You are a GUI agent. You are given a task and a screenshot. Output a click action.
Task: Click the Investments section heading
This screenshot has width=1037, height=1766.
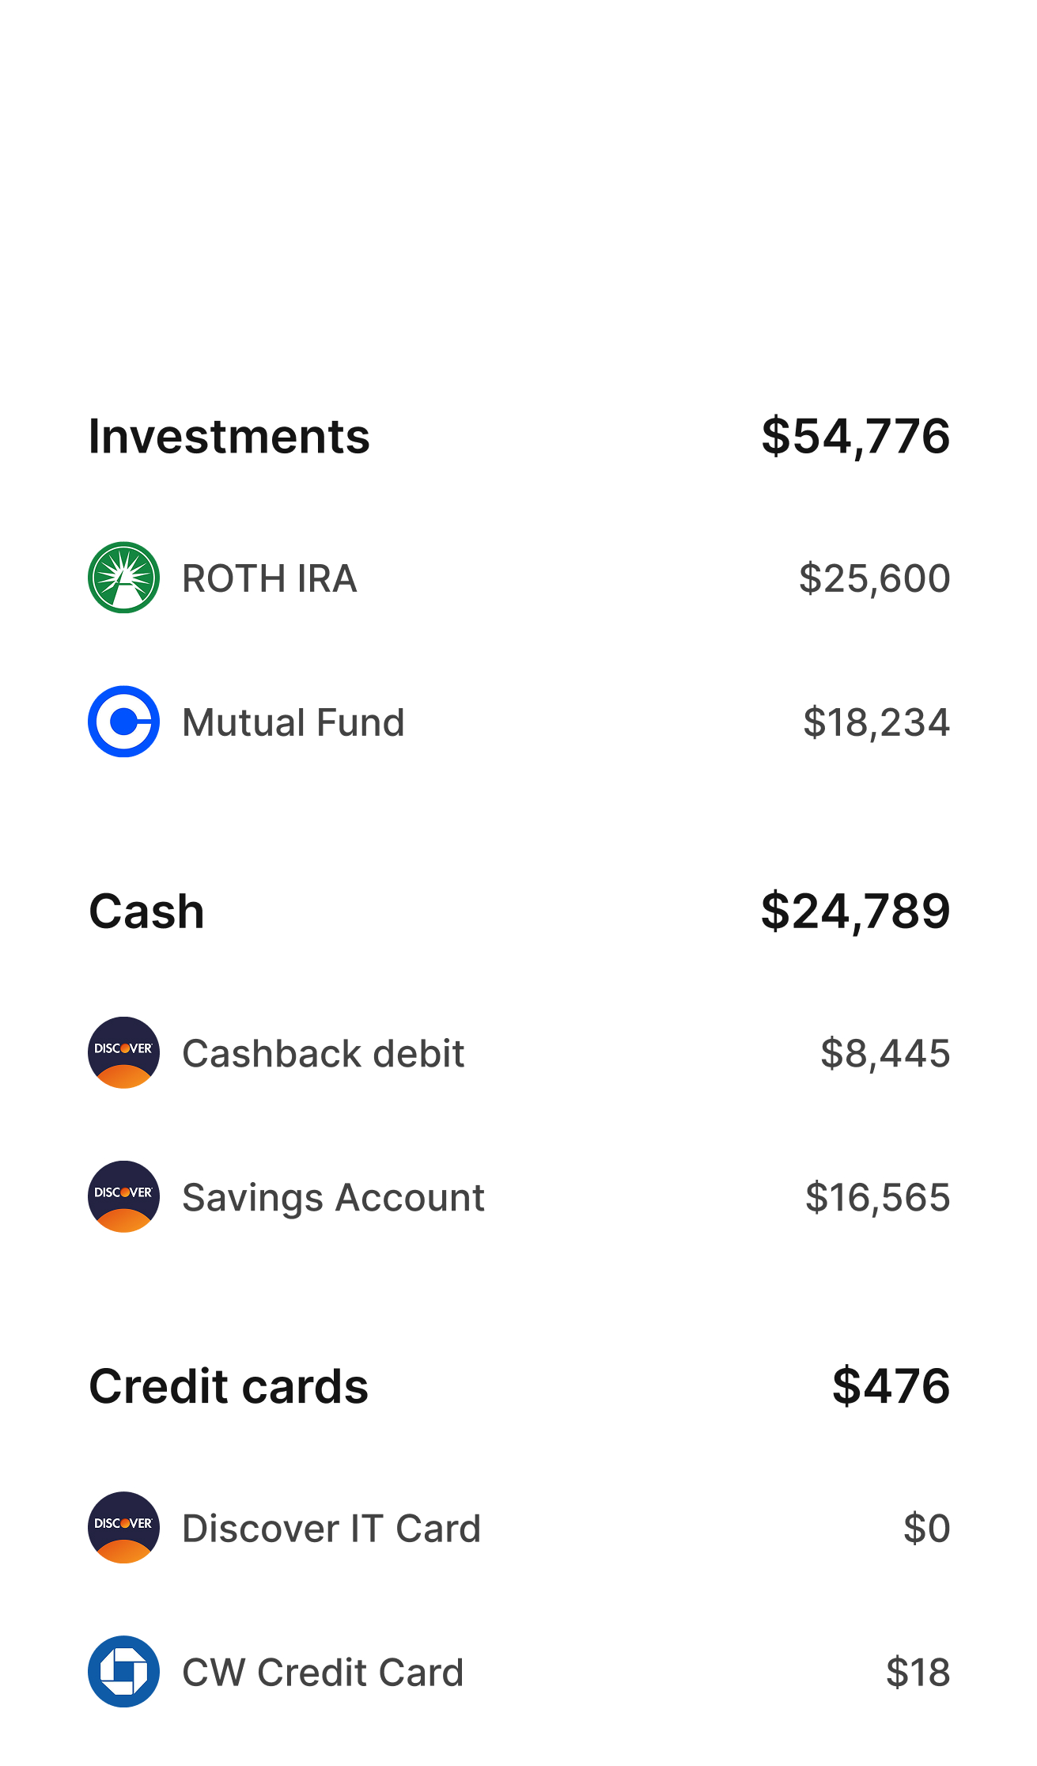click(229, 436)
